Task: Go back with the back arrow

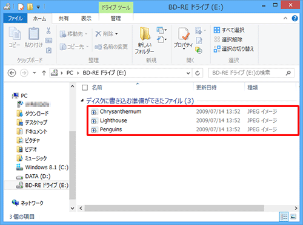Action: [x=12, y=73]
